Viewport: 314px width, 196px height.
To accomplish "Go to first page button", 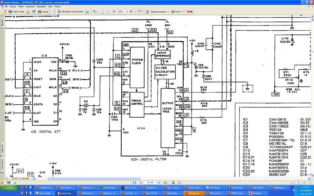I will coord(134,182).
